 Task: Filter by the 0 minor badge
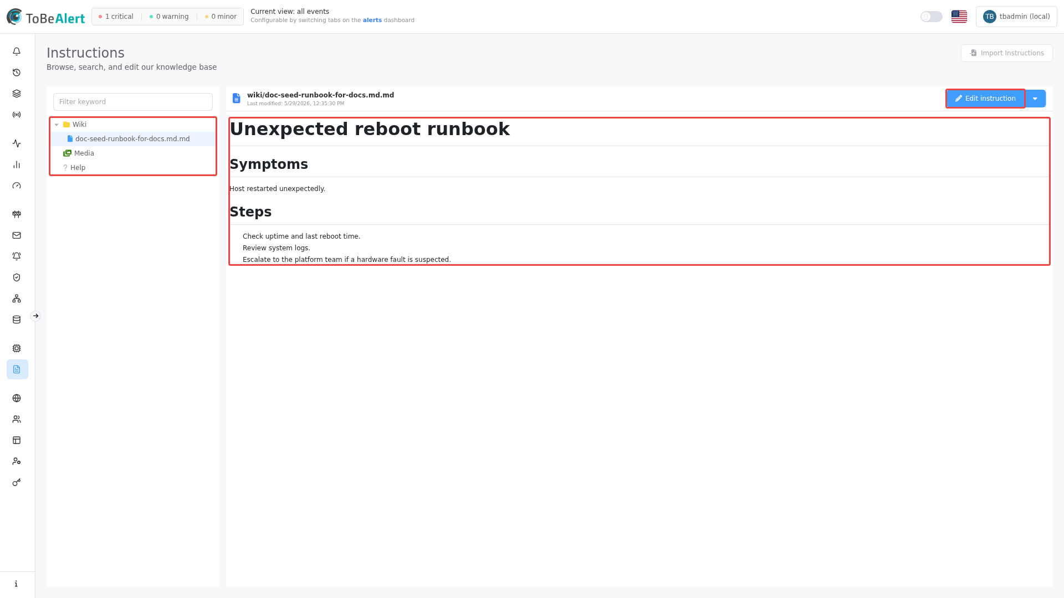(x=221, y=17)
